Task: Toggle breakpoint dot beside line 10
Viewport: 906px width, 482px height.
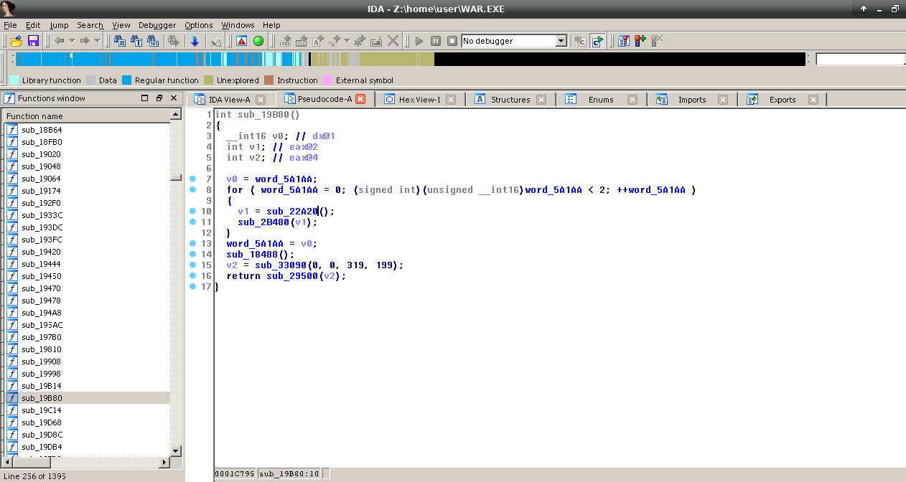Action: (x=193, y=212)
